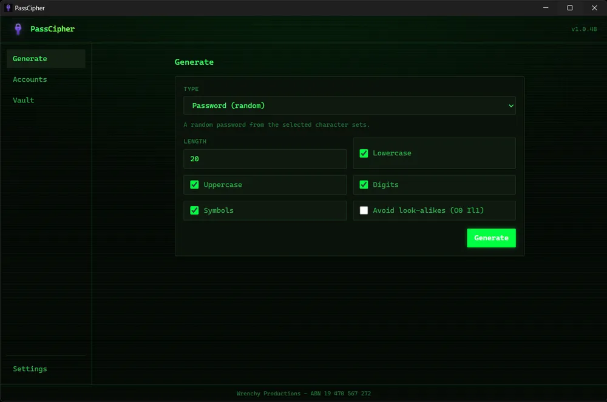
Task: Maximize the PassCipher window
Action: (x=570, y=8)
